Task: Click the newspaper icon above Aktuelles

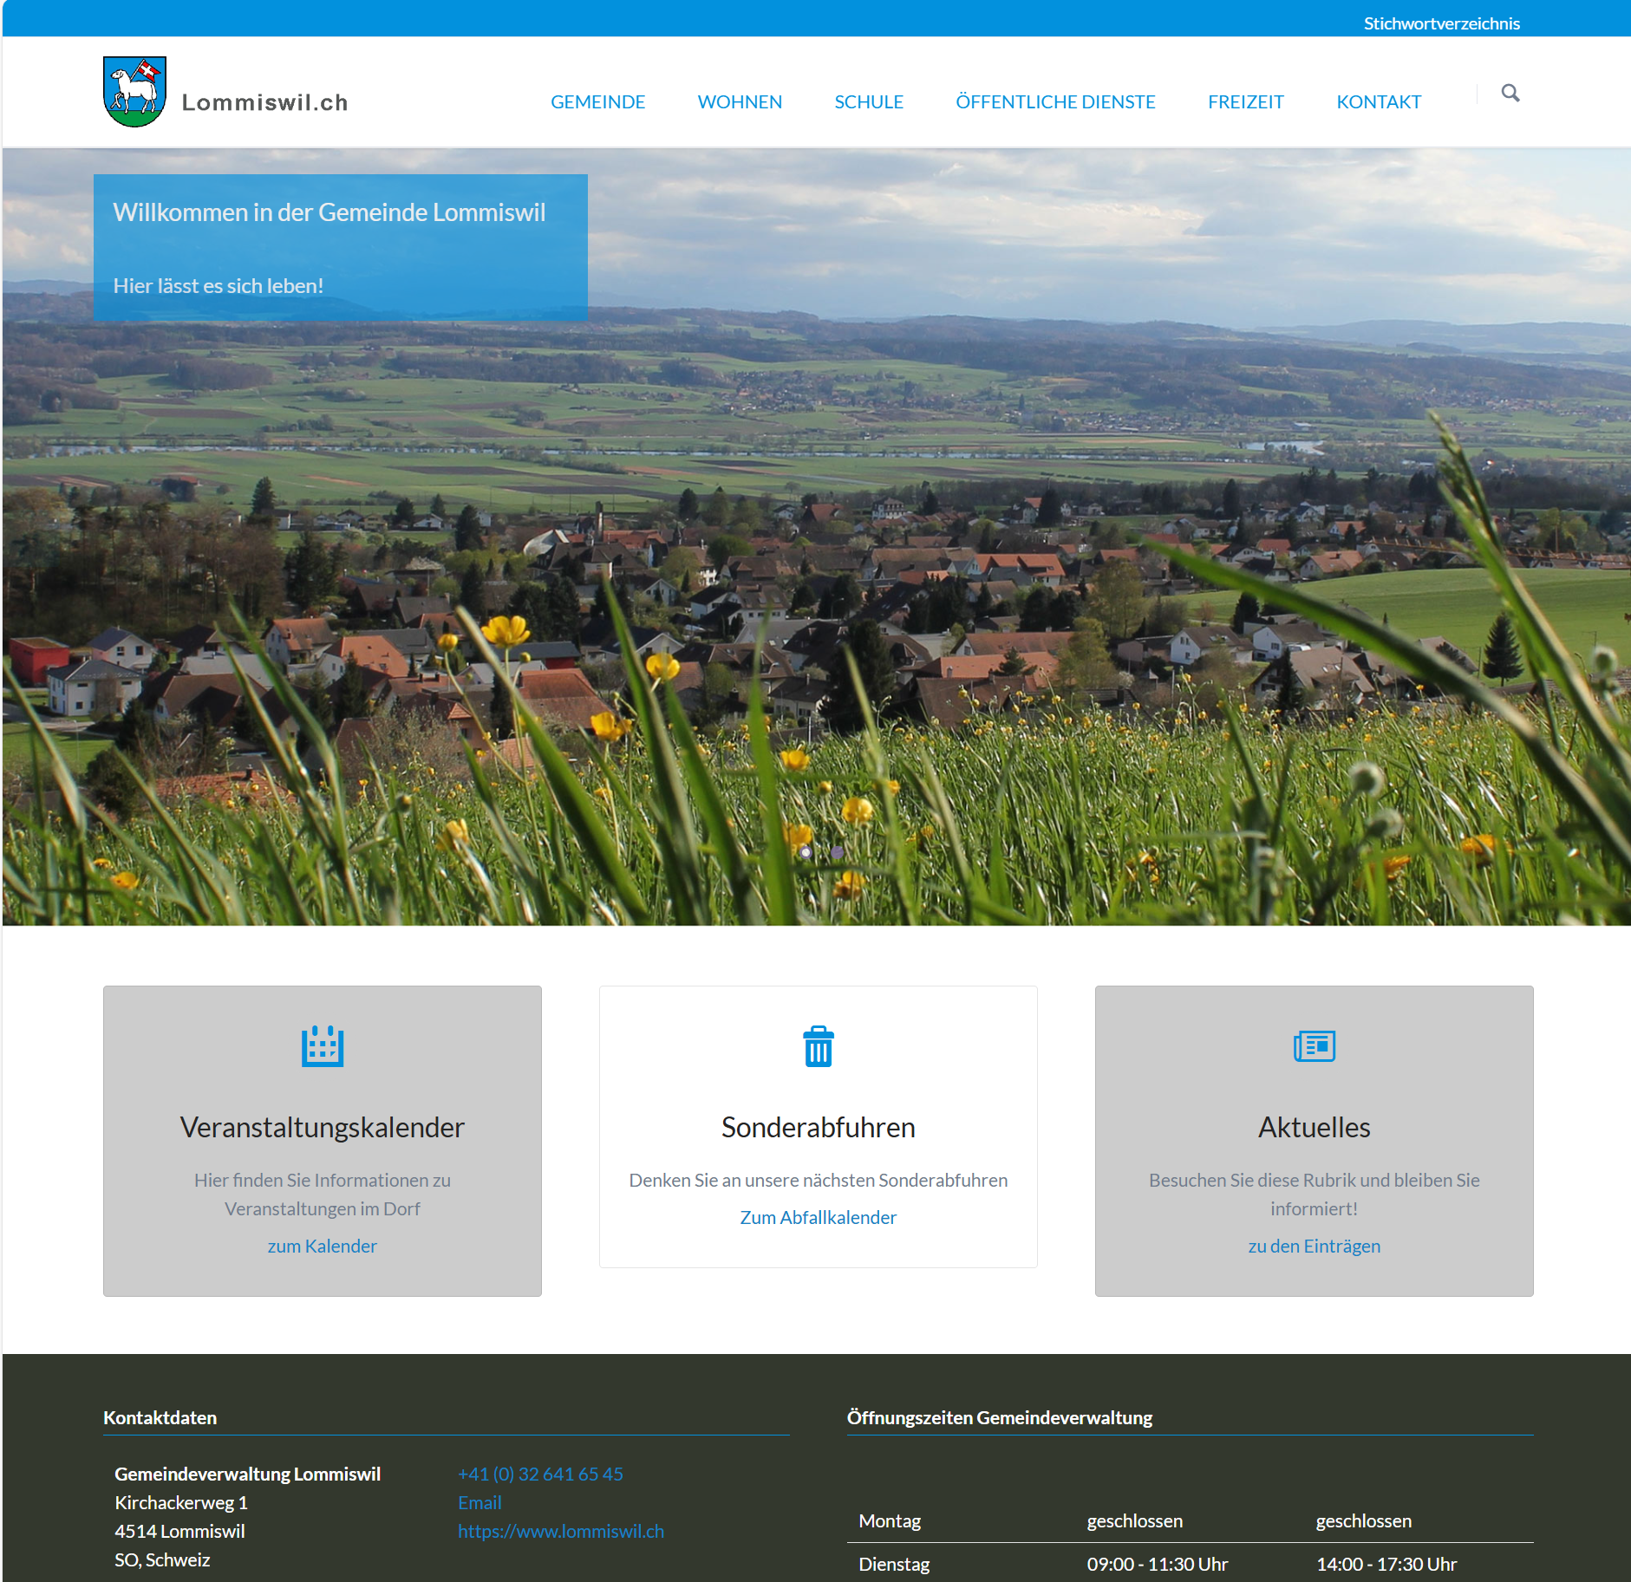Action: 1314,1046
